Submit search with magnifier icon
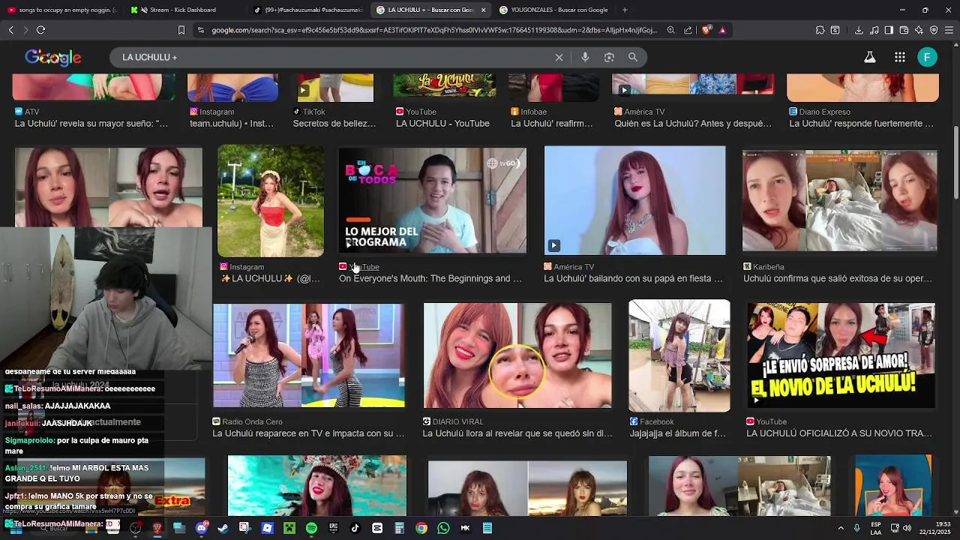The height and width of the screenshot is (540, 960). [633, 57]
